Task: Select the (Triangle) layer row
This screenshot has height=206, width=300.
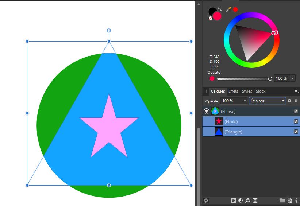Action: pyautogui.click(x=251, y=132)
